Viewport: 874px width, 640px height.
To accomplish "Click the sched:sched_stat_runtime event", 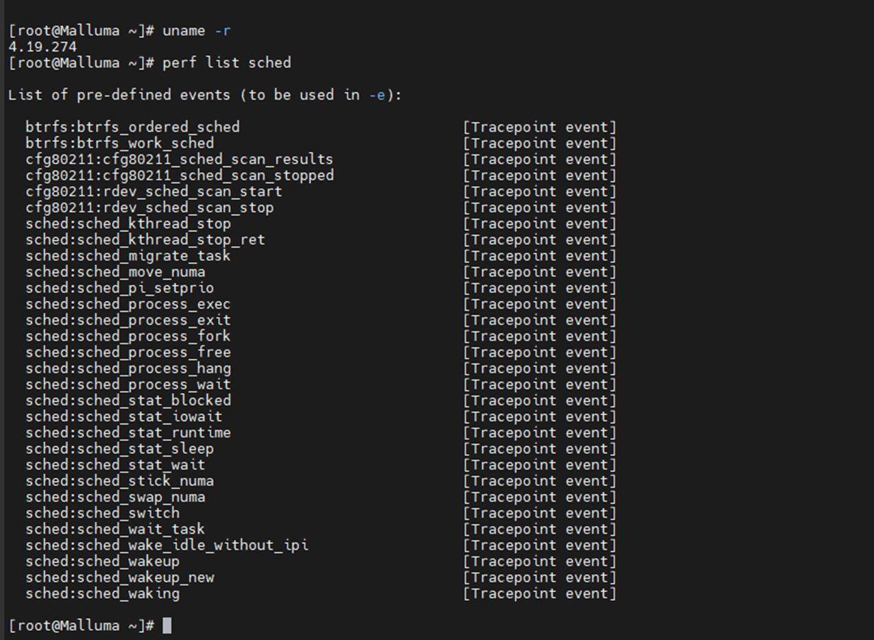I will 128,433.
